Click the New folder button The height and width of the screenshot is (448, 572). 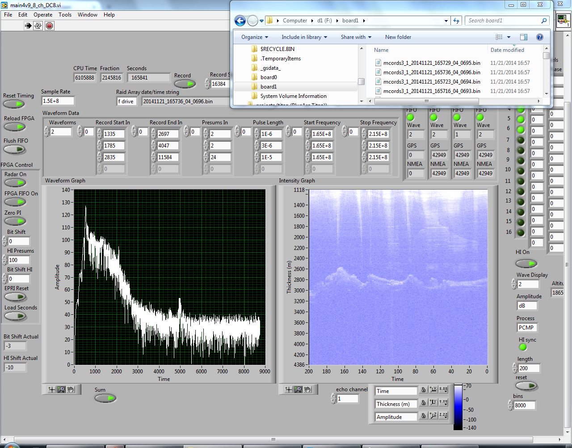[x=398, y=37]
